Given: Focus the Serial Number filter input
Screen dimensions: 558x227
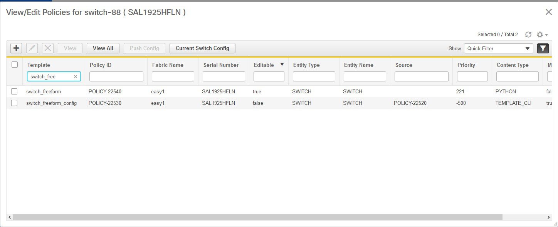Looking at the screenshot, I should pos(224,76).
